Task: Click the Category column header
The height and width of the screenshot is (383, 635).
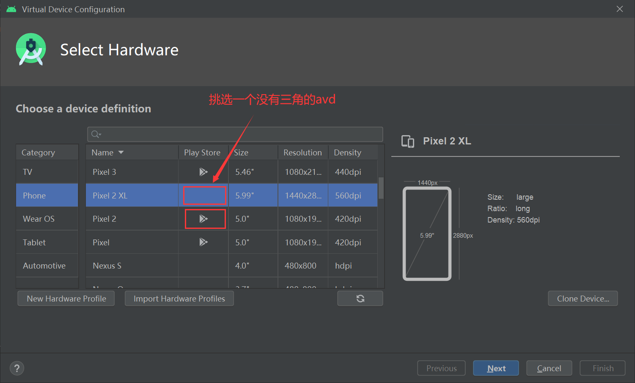Action: (x=47, y=152)
